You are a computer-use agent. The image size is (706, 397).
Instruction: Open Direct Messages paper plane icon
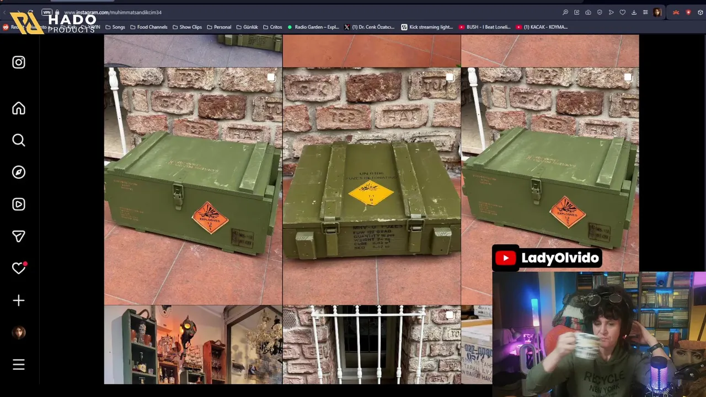19,236
